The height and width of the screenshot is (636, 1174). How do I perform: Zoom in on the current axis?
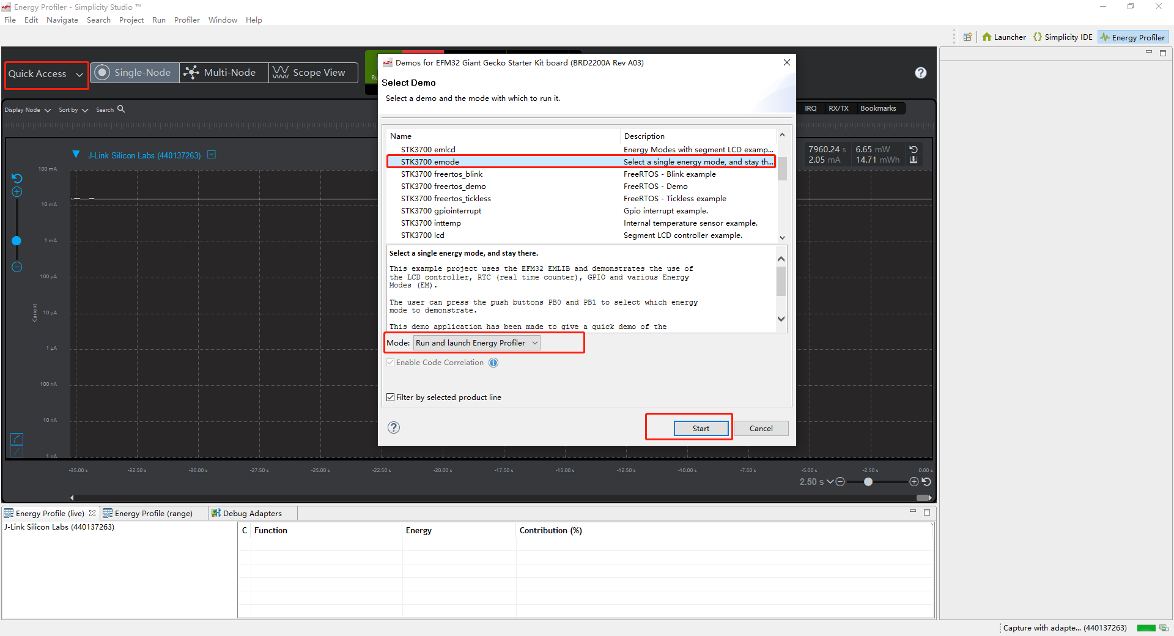click(x=17, y=192)
